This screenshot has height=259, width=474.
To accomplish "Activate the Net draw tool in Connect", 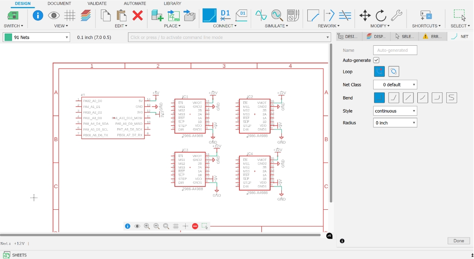I will point(210,16).
